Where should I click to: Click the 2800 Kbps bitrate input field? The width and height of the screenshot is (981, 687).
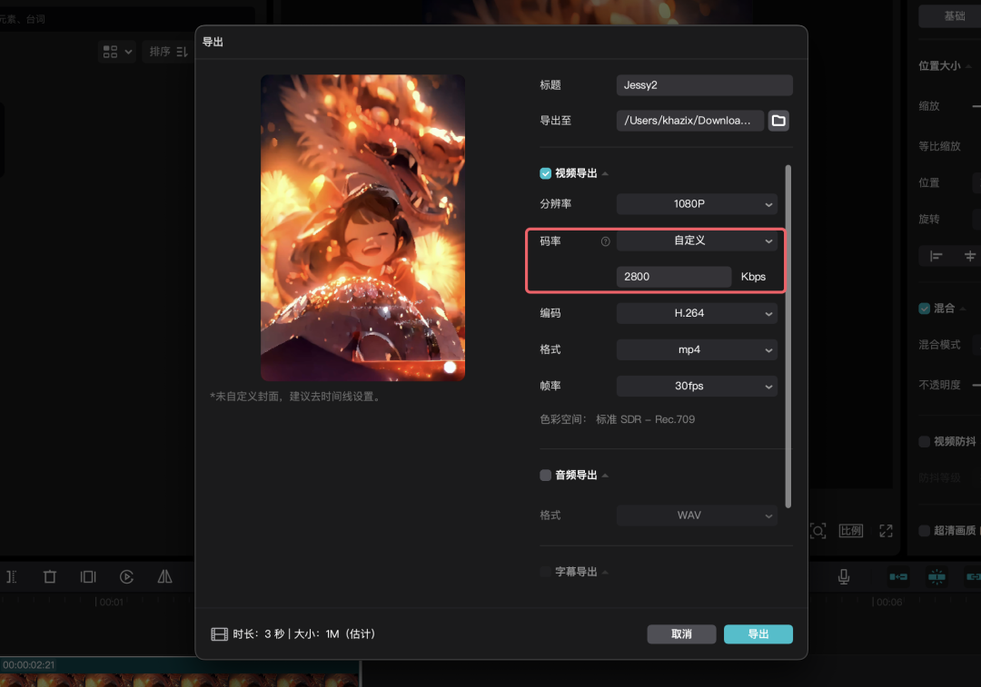[674, 277]
